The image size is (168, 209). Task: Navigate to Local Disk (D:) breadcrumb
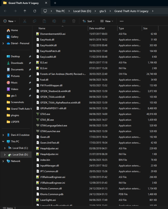82,11
